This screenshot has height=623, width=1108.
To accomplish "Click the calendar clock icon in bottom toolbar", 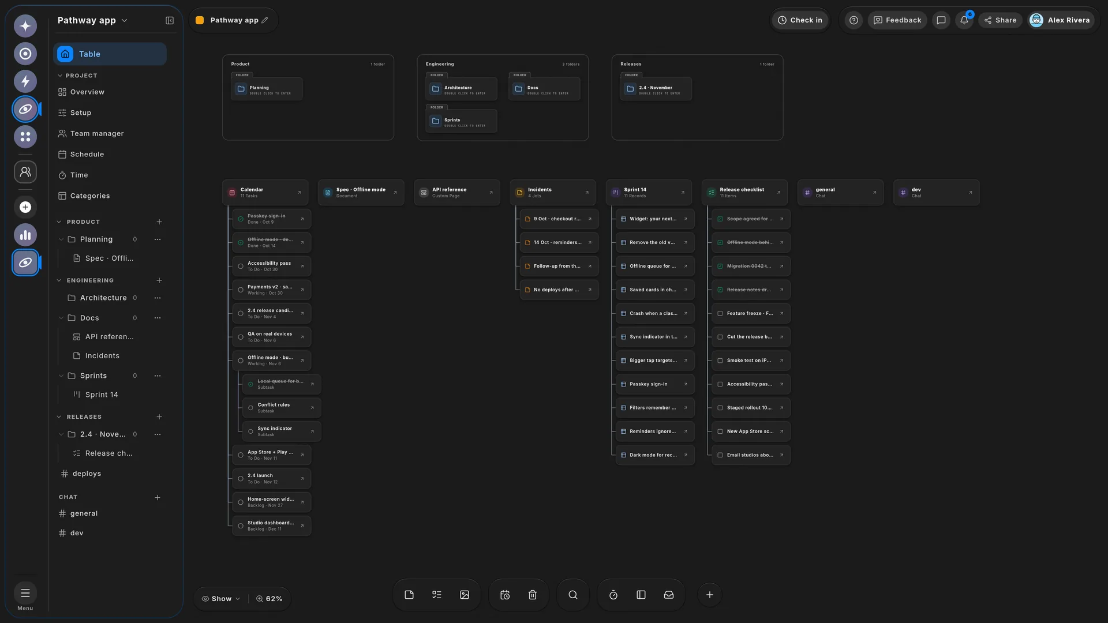I will [x=505, y=595].
